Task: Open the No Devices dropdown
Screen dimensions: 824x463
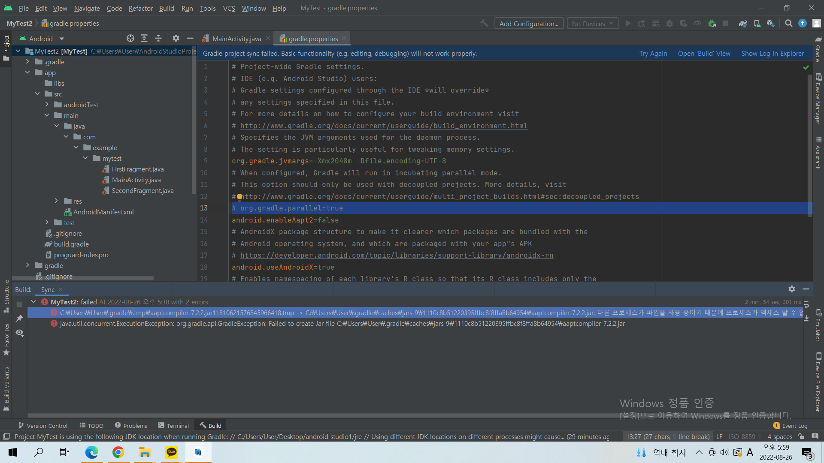Action: (592, 24)
